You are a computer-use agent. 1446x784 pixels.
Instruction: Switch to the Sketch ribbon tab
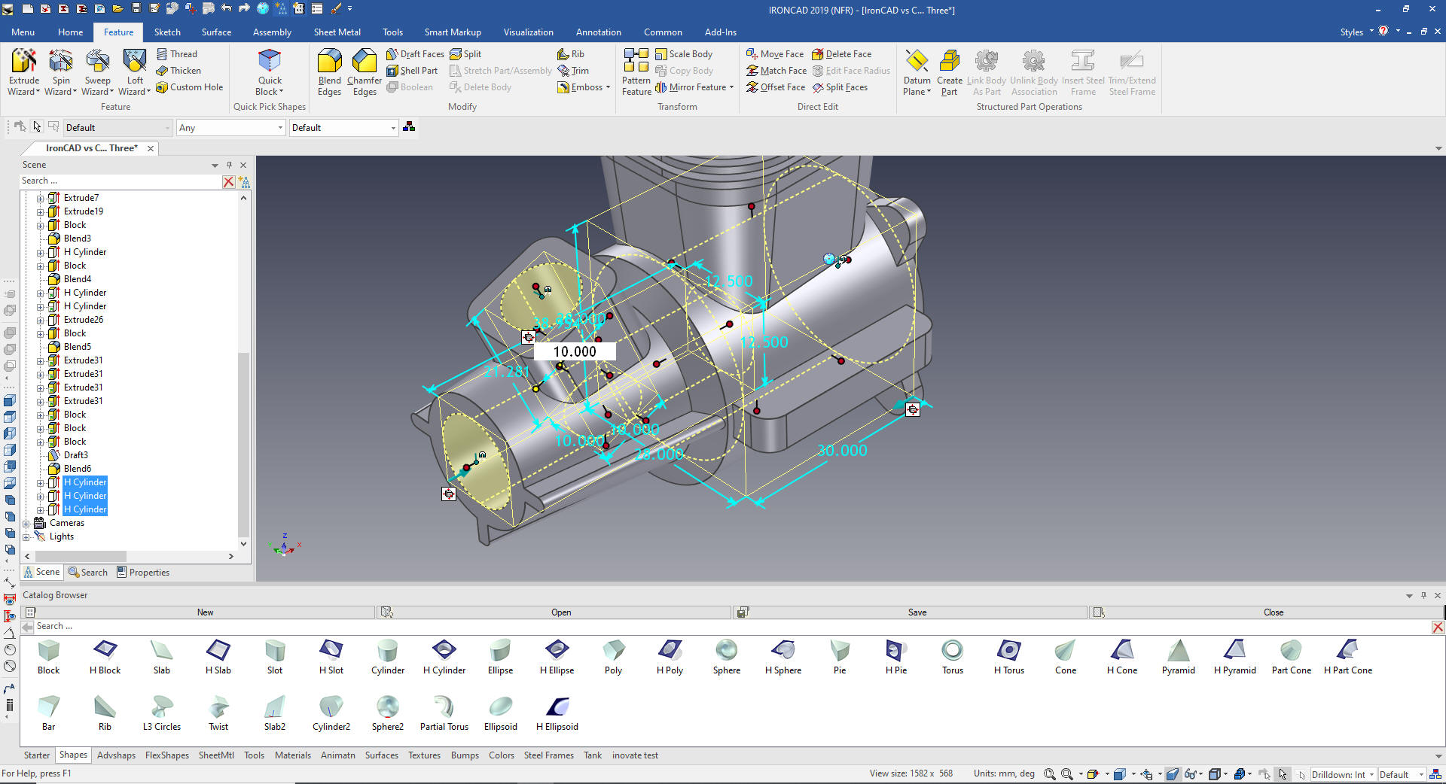(167, 32)
